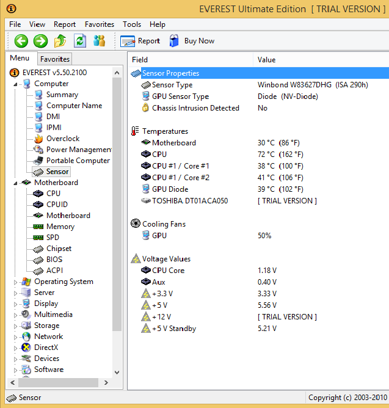Click the Buy Now button
389x408 pixels.
[192, 41]
